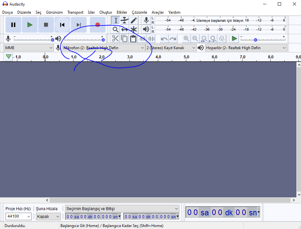Click the playback meter speaker icon
This screenshot has height=229, width=301.
[146, 29]
